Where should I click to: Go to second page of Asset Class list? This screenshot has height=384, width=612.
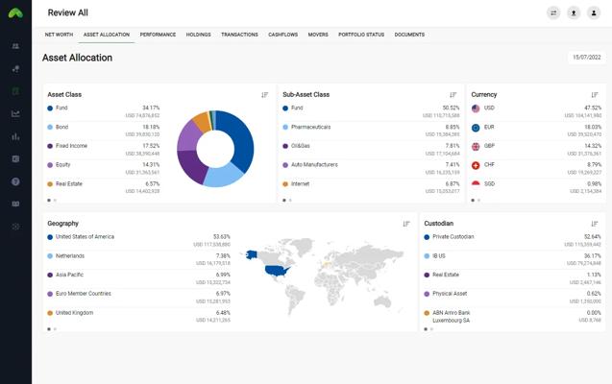55,200
